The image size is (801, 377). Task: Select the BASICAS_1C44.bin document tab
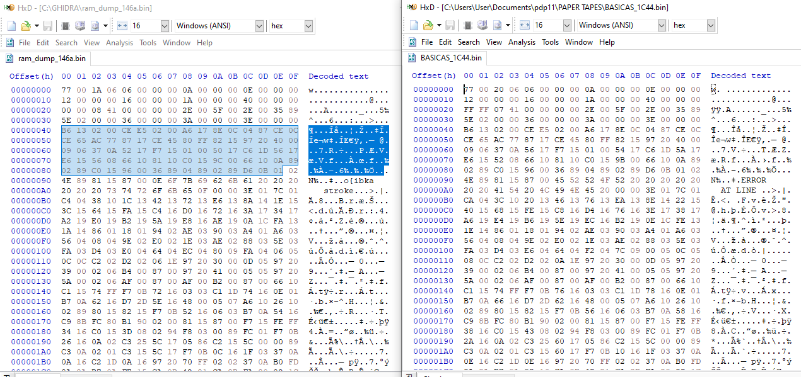[x=445, y=58]
